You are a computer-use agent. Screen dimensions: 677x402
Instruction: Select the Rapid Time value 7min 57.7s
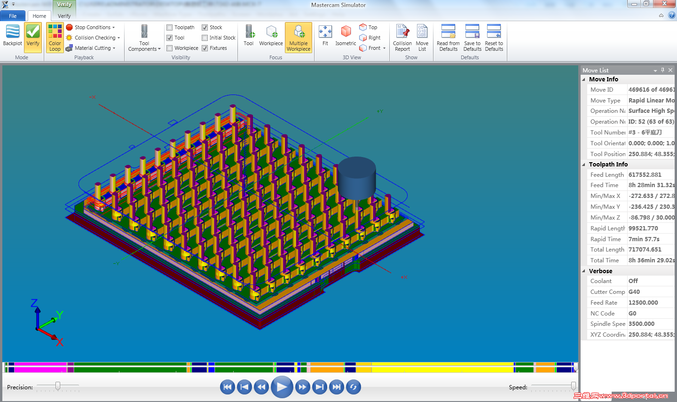(651, 239)
